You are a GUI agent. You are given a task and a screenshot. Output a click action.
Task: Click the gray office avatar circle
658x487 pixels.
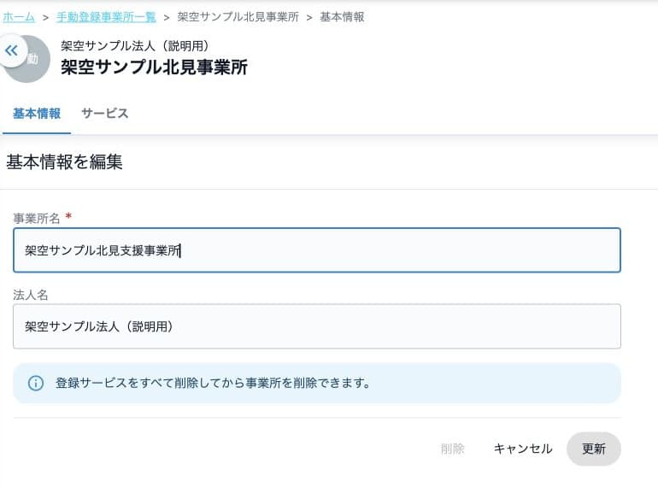(27, 59)
